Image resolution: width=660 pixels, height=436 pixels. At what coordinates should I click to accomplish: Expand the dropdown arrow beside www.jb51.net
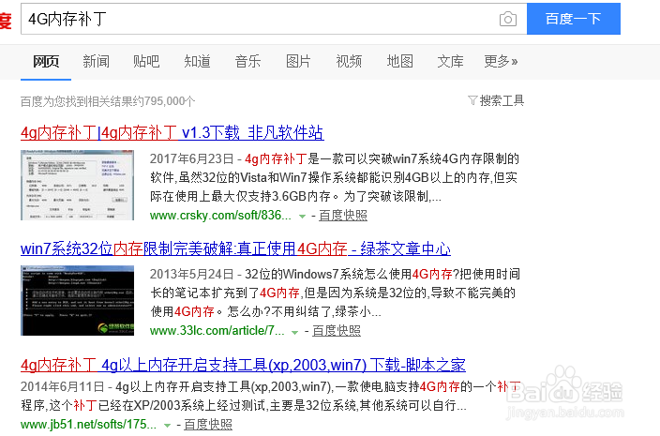[x=167, y=426]
